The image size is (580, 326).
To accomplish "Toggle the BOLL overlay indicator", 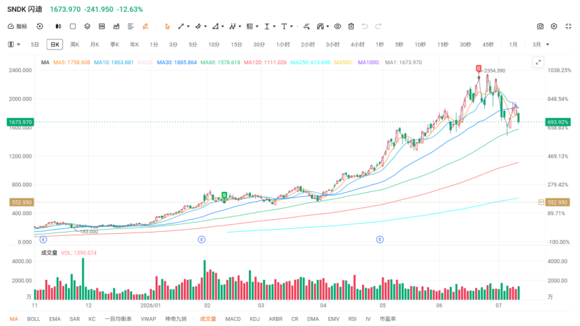I will 34,318.
